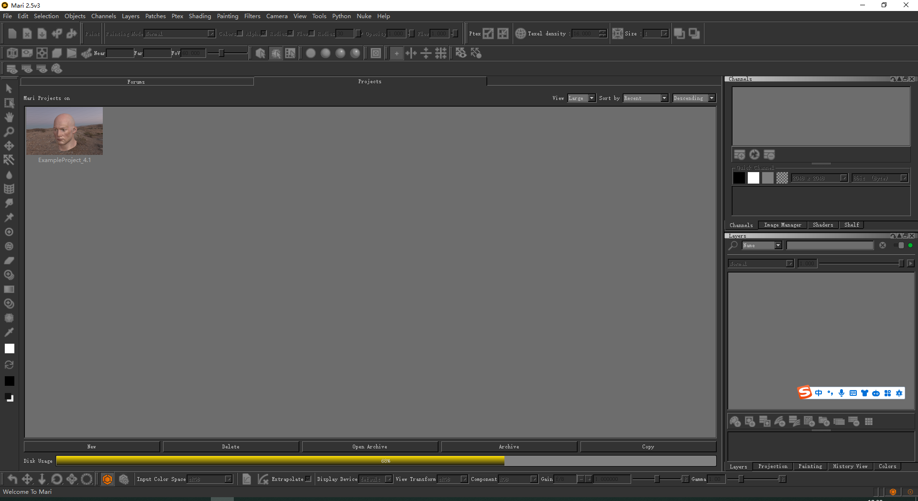Select the ExampleProject_4.1 thumbnail
The height and width of the screenshot is (501, 918).
pyautogui.click(x=65, y=131)
